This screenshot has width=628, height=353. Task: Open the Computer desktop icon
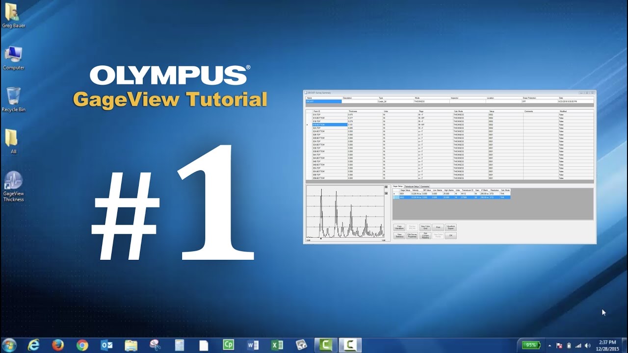pos(13,58)
